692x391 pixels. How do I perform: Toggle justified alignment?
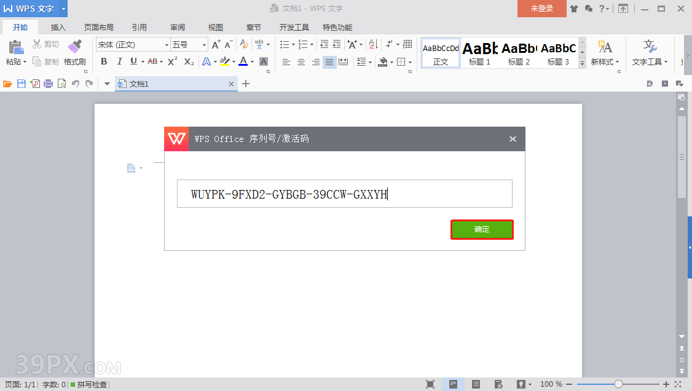point(329,61)
